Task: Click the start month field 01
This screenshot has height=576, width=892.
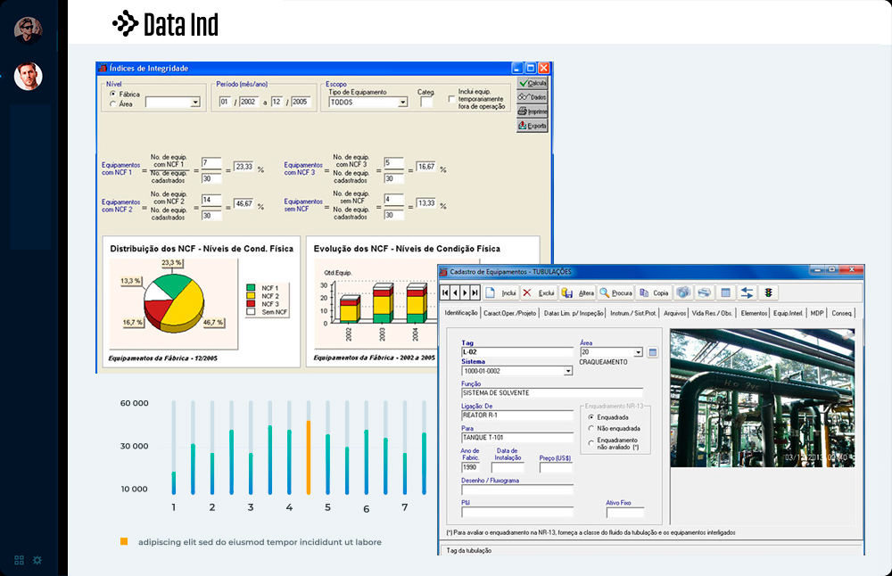Action: click(x=226, y=102)
